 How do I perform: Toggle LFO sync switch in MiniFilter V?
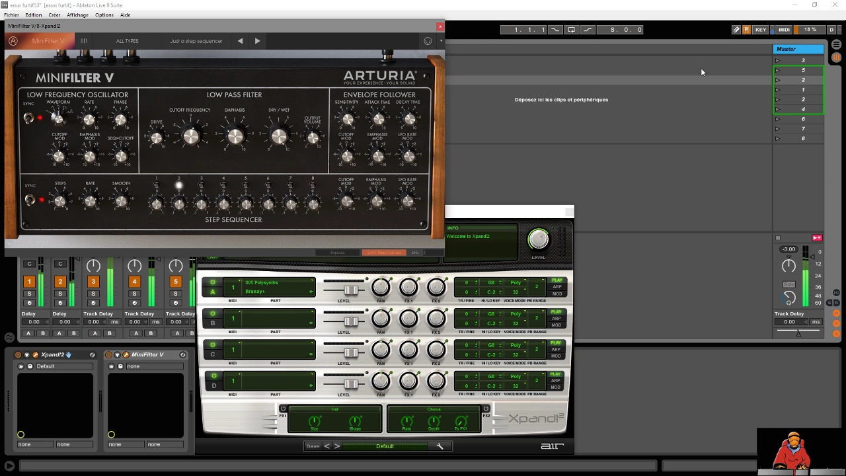28,118
